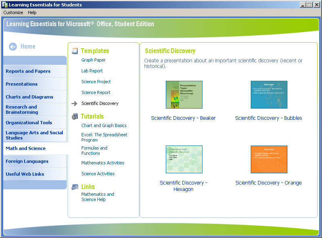The image size is (322, 238).
Task: Select Organizational Tools category
Action: [x=35, y=123]
